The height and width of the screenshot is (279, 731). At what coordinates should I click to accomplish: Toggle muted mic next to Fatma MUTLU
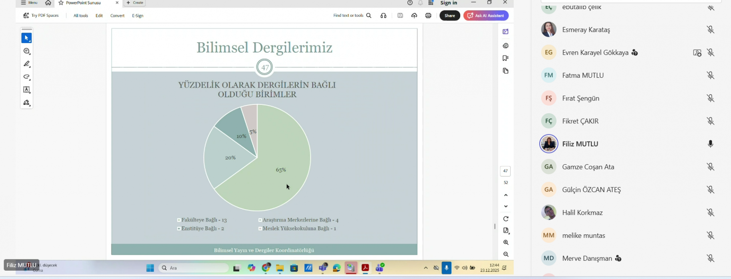(x=710, y=75)
